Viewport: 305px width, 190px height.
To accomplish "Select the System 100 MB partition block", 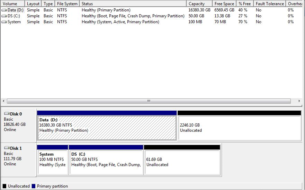I will [x=53, y=162].
